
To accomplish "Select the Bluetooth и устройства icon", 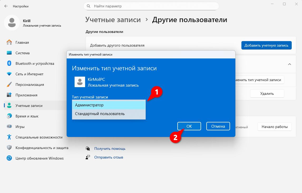I will click(9, 63).
